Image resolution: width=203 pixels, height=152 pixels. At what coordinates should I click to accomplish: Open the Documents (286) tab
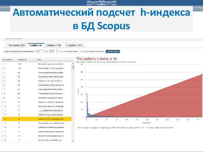pos(17,45)
